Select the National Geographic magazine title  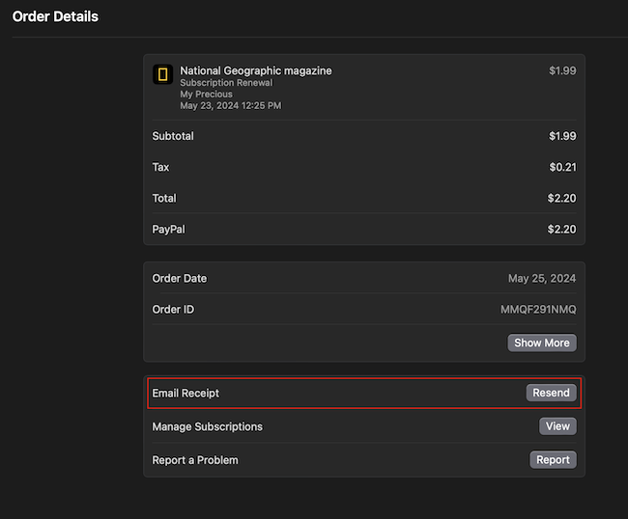click(x=256, y=70)
